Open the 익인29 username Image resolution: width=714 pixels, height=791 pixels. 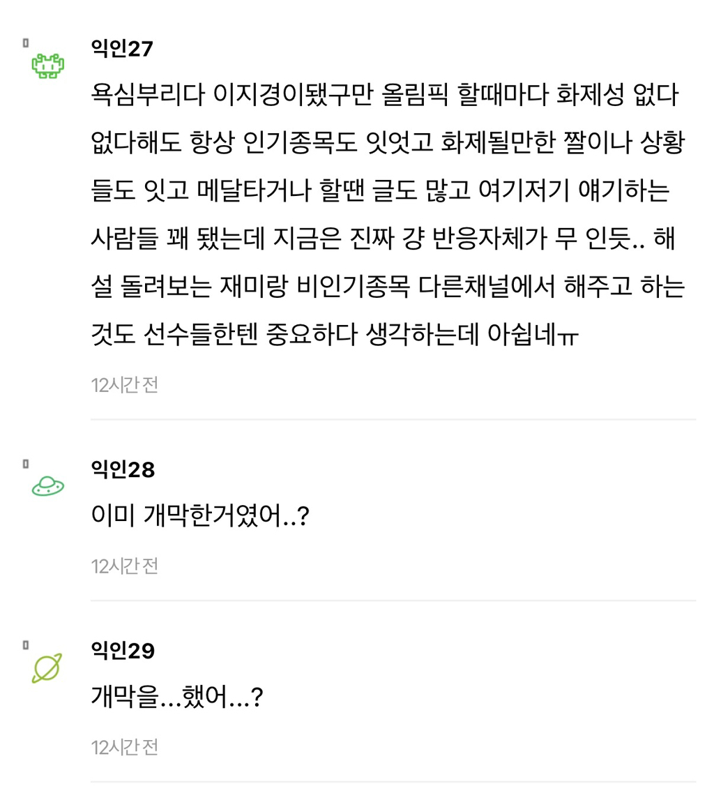coord(123,651)
